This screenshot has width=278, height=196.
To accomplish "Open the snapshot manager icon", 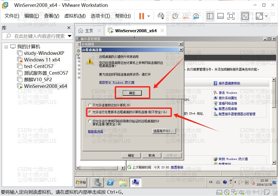I will coord(196,16).
